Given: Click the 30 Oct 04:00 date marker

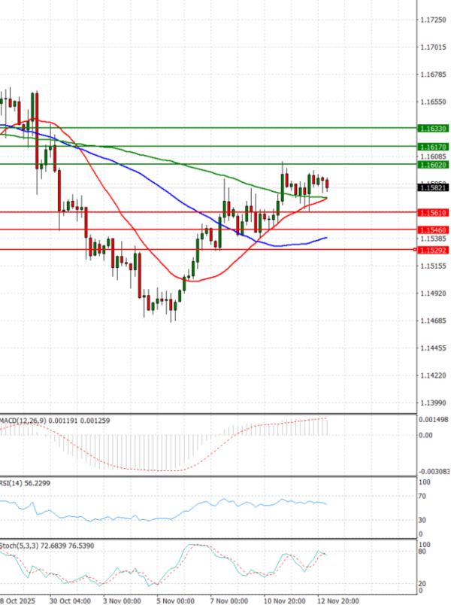Looking at the screenshot, I should tap(69, 600).
